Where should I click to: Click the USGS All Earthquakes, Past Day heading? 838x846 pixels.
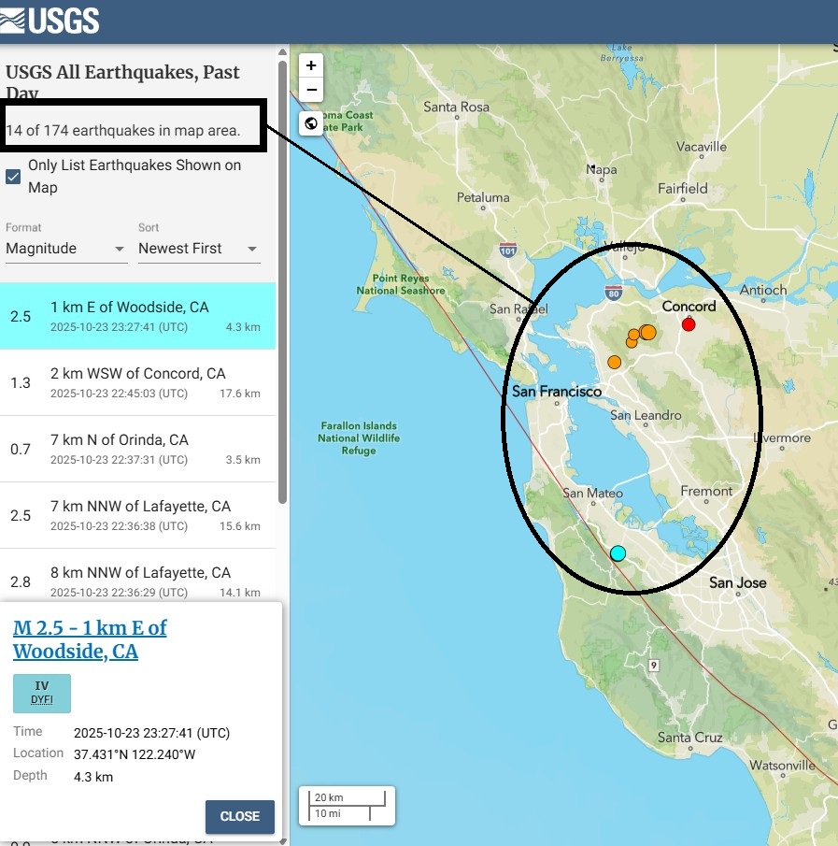point(122,82)
